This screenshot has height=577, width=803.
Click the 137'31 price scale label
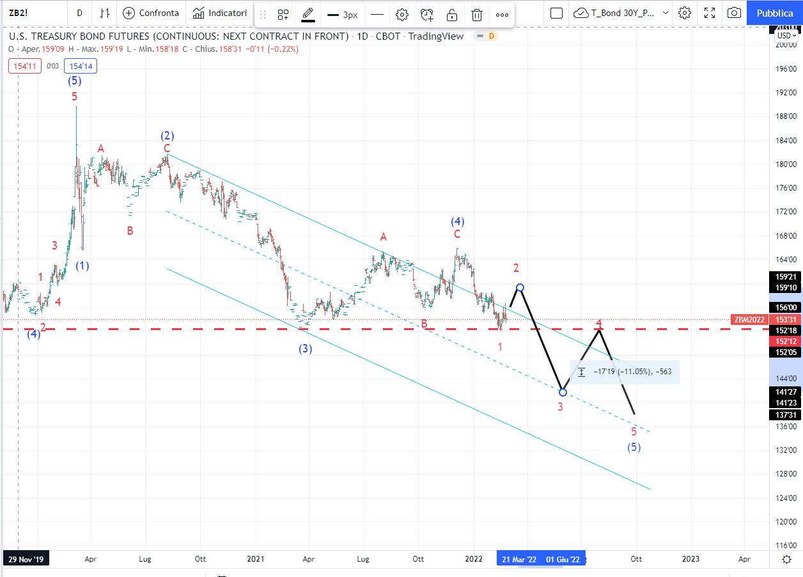pyautogui.click(x=785, y=415)
